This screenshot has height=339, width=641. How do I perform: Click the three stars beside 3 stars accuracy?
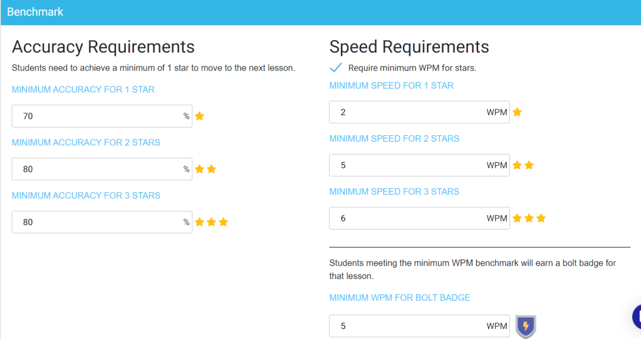pos(211,222)
